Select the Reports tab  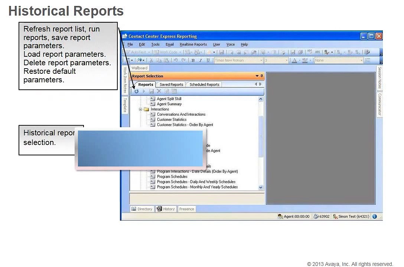(146, 85)
